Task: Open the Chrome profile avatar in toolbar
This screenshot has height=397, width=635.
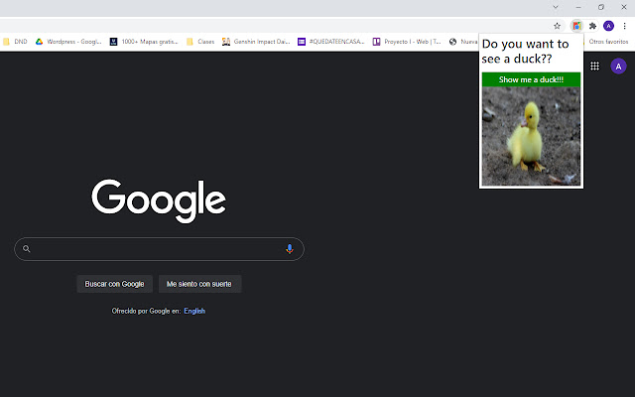Action: click(x=608, y=26)
